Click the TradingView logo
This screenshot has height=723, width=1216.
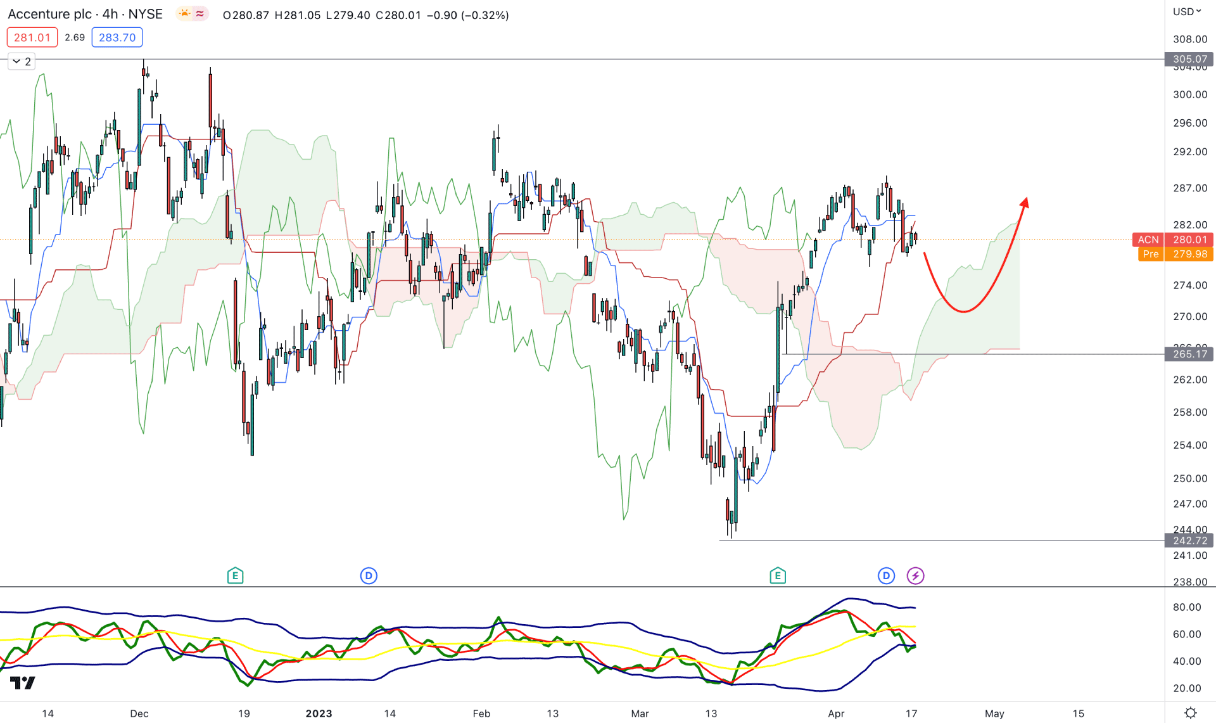click(x=23, y=682)
